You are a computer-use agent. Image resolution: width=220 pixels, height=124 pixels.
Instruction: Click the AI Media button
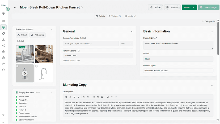pyautogui.click(x=172, y=7)
